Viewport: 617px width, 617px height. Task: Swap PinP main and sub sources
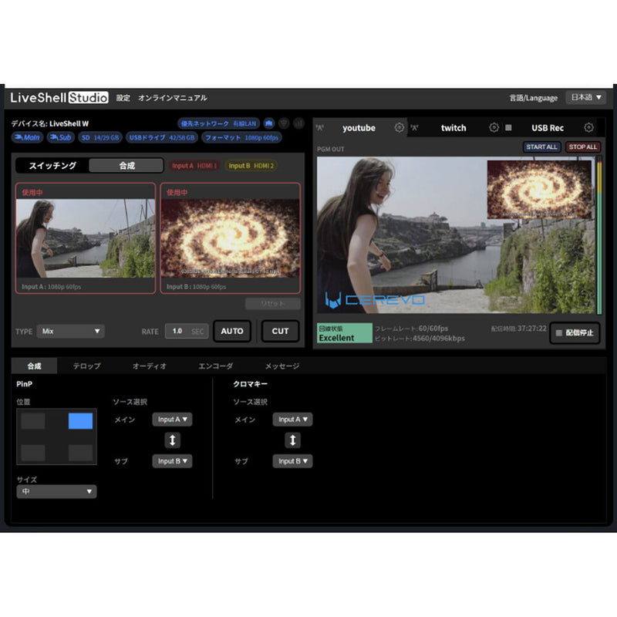click(x=172, y=440)
